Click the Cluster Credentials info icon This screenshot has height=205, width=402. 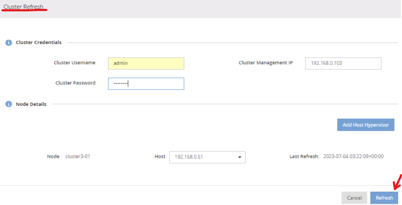[9, 43]
